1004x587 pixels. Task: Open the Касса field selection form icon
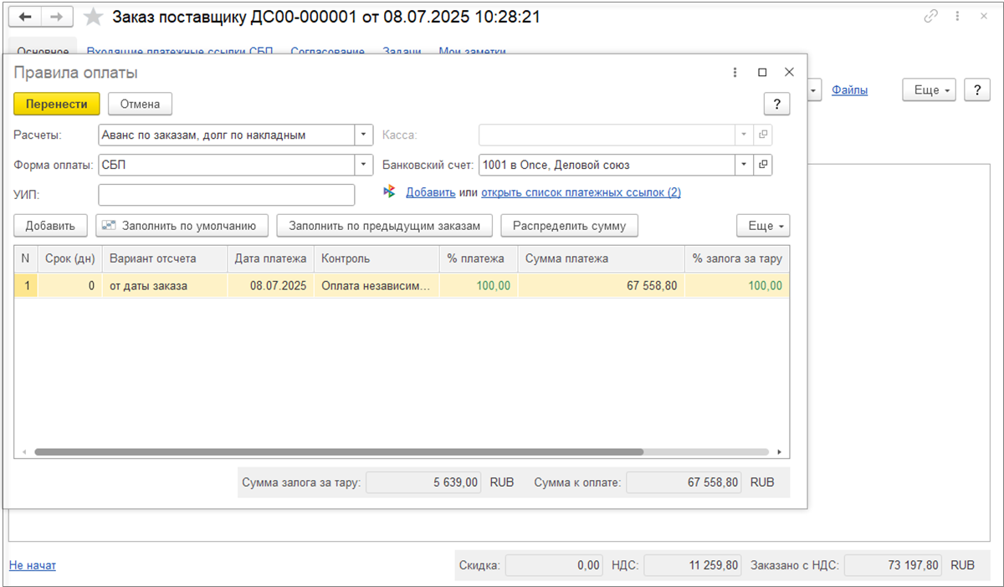(763, 135)
